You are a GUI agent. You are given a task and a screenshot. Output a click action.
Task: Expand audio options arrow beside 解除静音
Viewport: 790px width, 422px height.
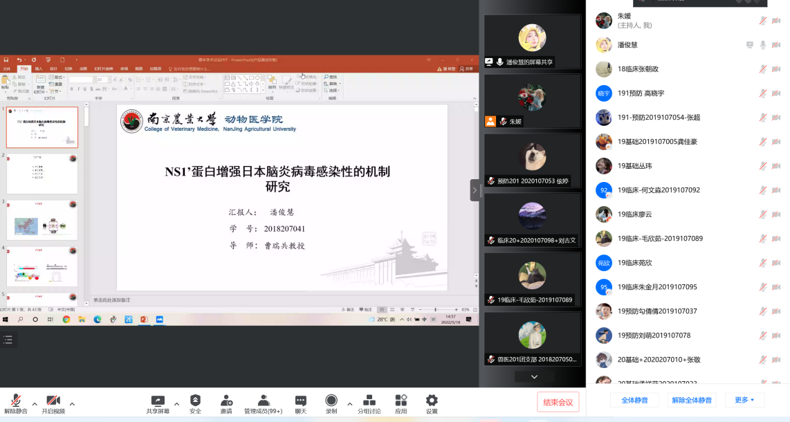tap(35, 404)
